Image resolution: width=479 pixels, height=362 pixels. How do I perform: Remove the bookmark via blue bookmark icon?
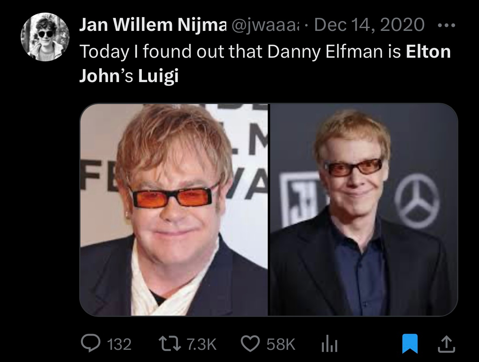(x=410, y=344)
